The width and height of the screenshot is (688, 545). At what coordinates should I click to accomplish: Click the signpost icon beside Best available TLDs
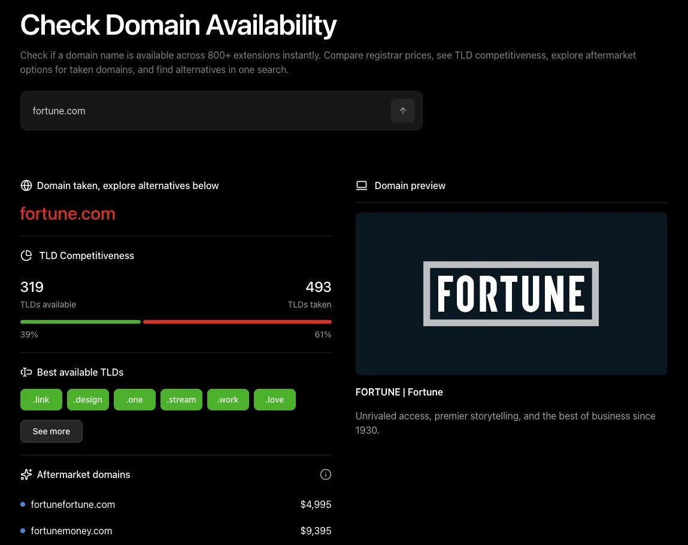pos(26,372)
